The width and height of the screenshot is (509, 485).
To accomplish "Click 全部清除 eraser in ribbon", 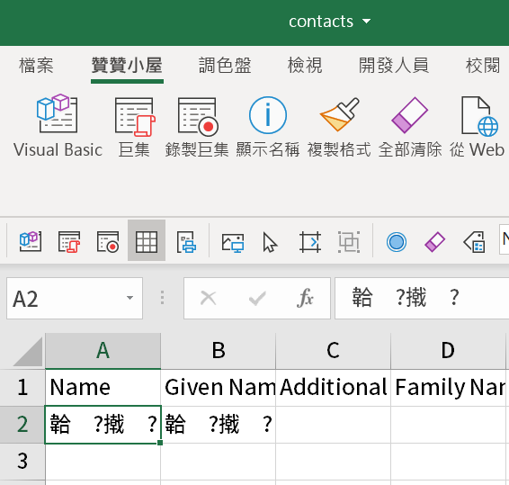I will tap(410, 126).
